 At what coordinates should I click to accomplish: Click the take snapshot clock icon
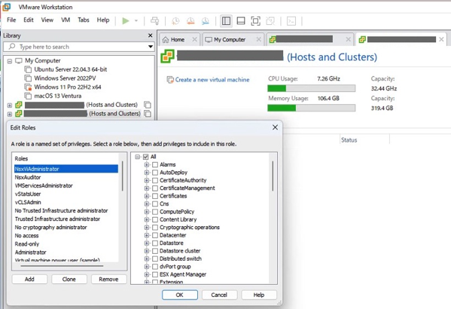pyautogui.click(x=175, y=21)
